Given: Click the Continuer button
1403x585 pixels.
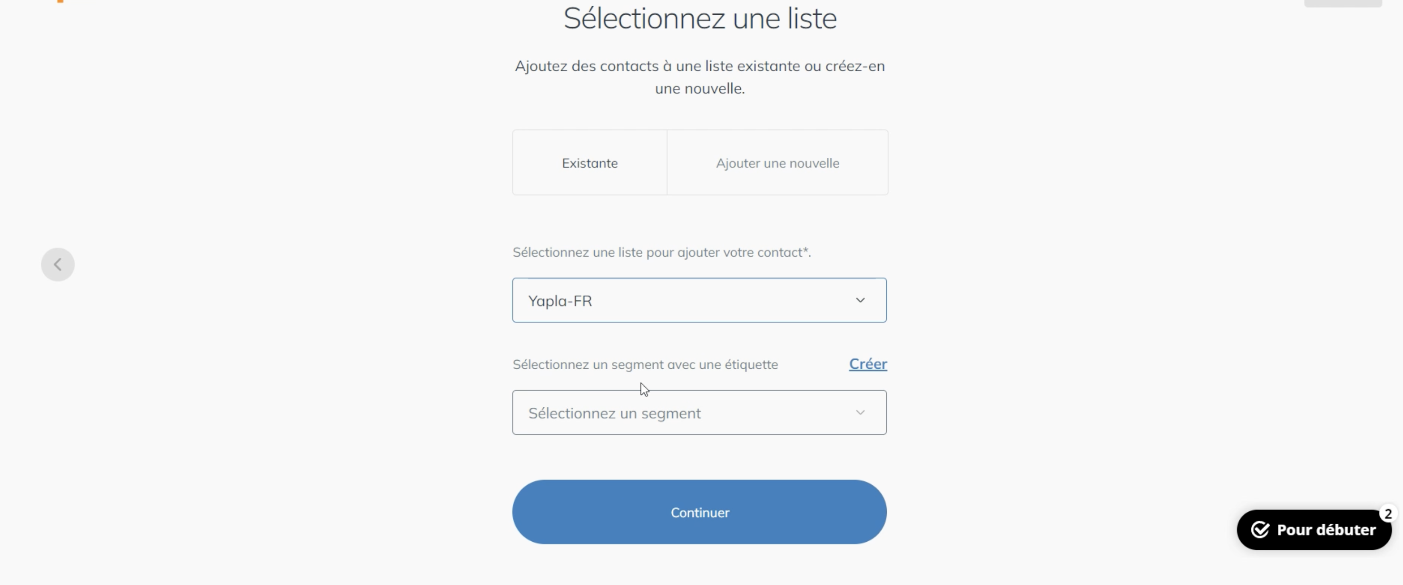Looking at the screenshot, I should 699,512.
